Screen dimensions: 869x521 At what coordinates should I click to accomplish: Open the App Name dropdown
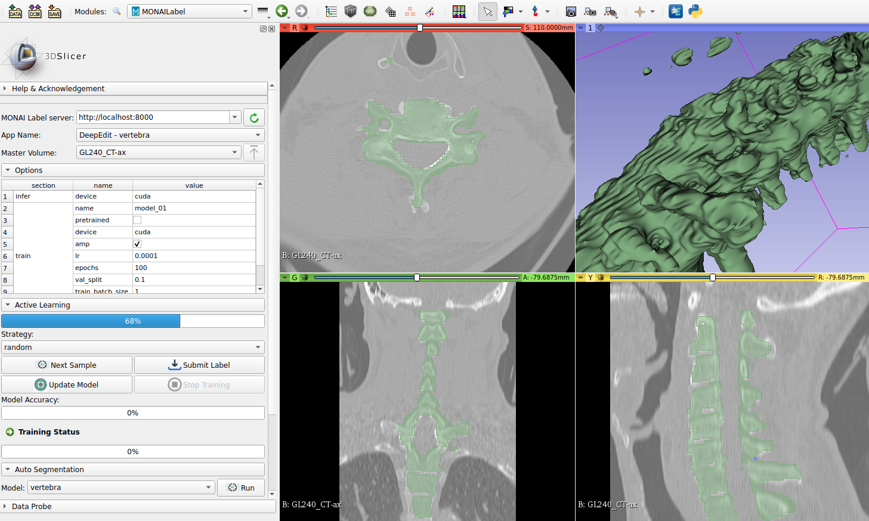point(170,135)
